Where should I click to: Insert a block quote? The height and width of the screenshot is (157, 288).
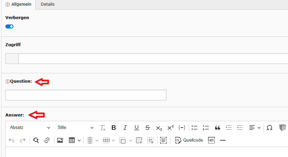(x=218, y=128)
